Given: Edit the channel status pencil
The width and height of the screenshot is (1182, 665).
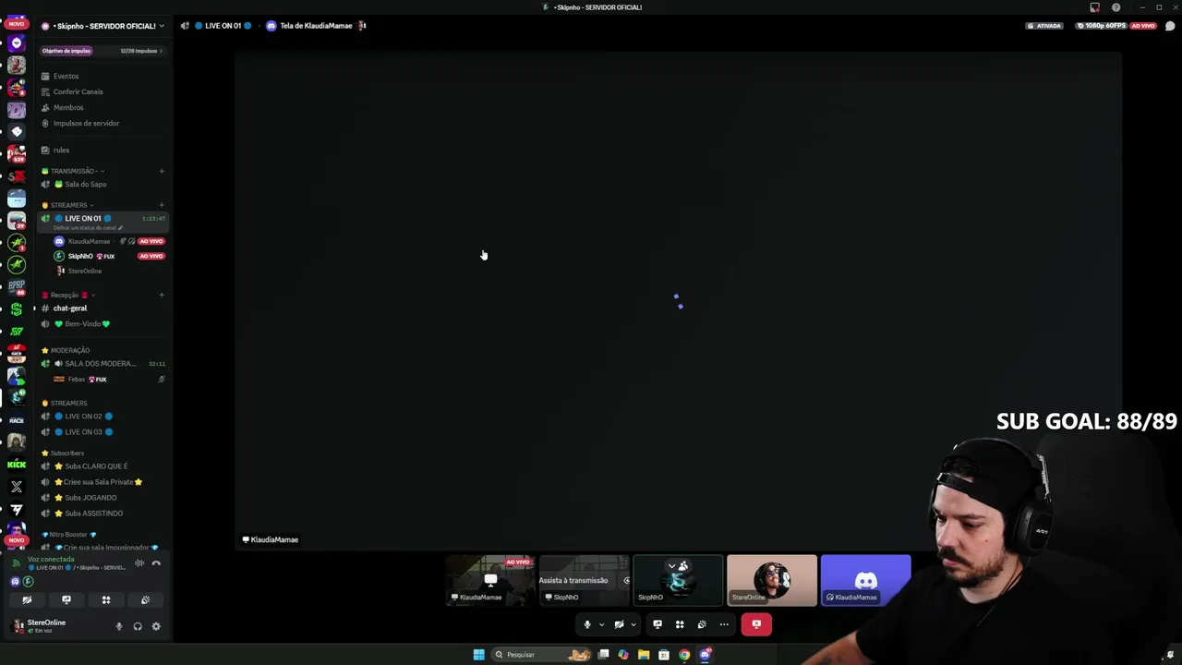Looking at the screenshot, I should tap(120, 227).
